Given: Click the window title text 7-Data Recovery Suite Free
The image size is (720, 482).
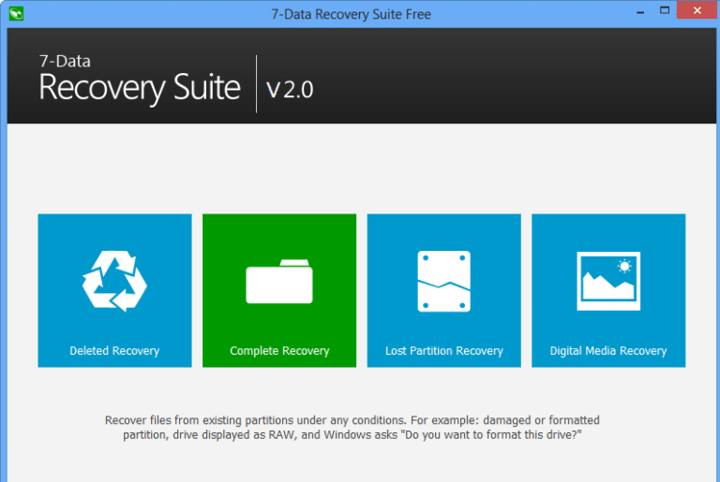Looking at the screenshot, I should (x=351, y=14).
